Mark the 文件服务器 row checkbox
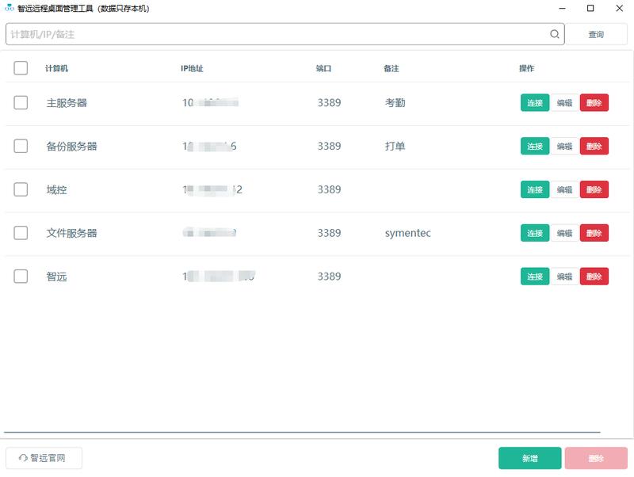Viewport: 634px width, 477px height. pos(21,233)
